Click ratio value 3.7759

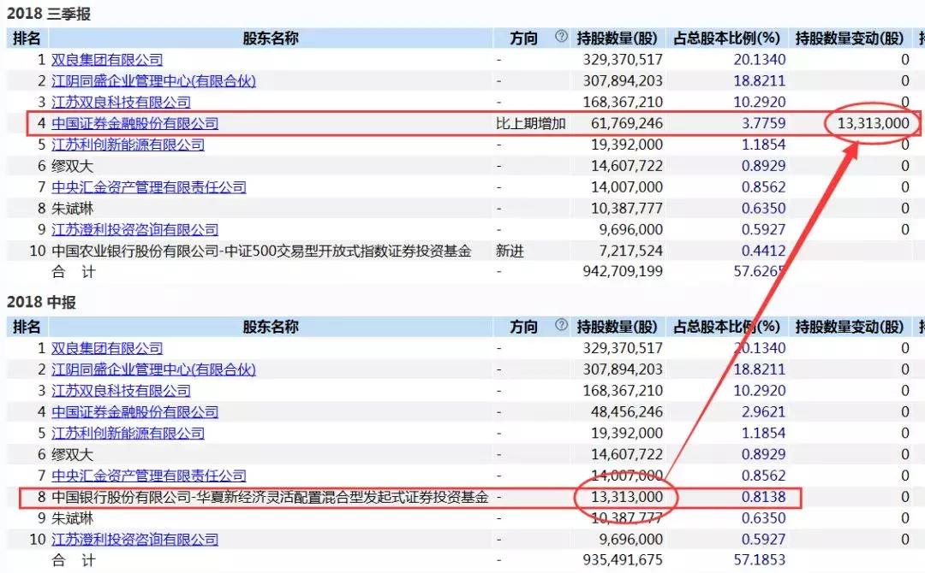763,123
